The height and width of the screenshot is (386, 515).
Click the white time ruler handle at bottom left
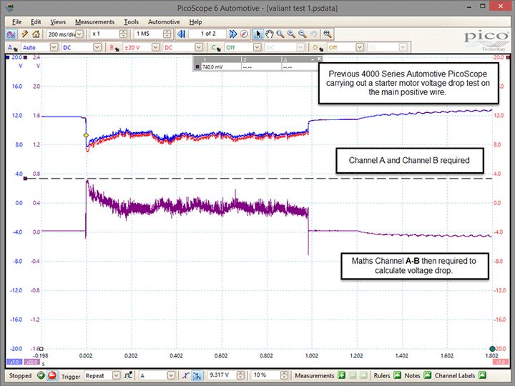pyautogui.click(x=41, y=349)
